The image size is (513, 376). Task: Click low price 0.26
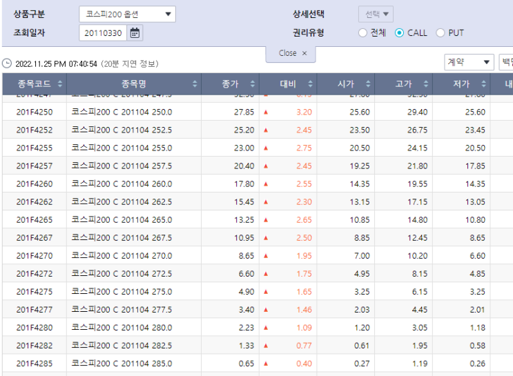click(478, 364)
